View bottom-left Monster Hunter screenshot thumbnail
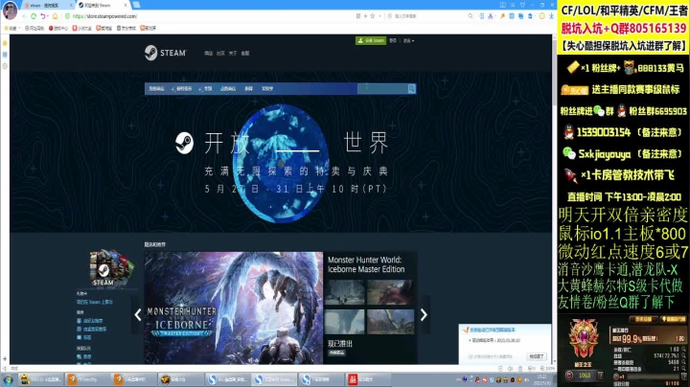Image resolution: width=690 pixels, height=387 pixels. point(345,322)
